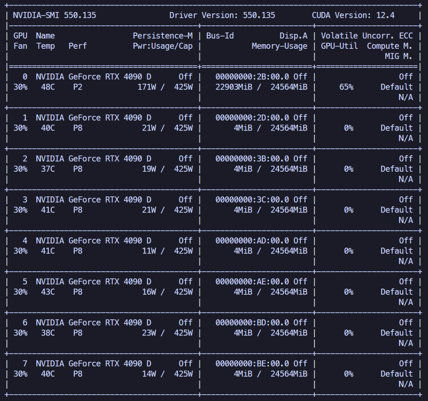Click the Pwr:Usage/Cap column header

click(163, 46)
